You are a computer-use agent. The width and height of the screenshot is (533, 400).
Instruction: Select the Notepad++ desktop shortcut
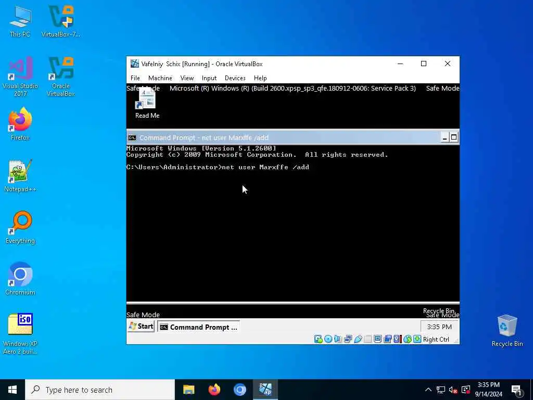20,176
